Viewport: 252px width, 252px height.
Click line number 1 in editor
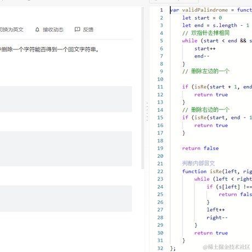click(162, 10)
